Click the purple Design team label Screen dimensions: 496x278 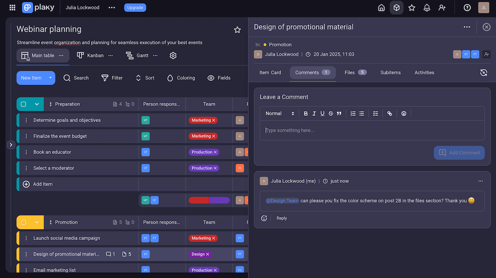click(x=200, y=254)
